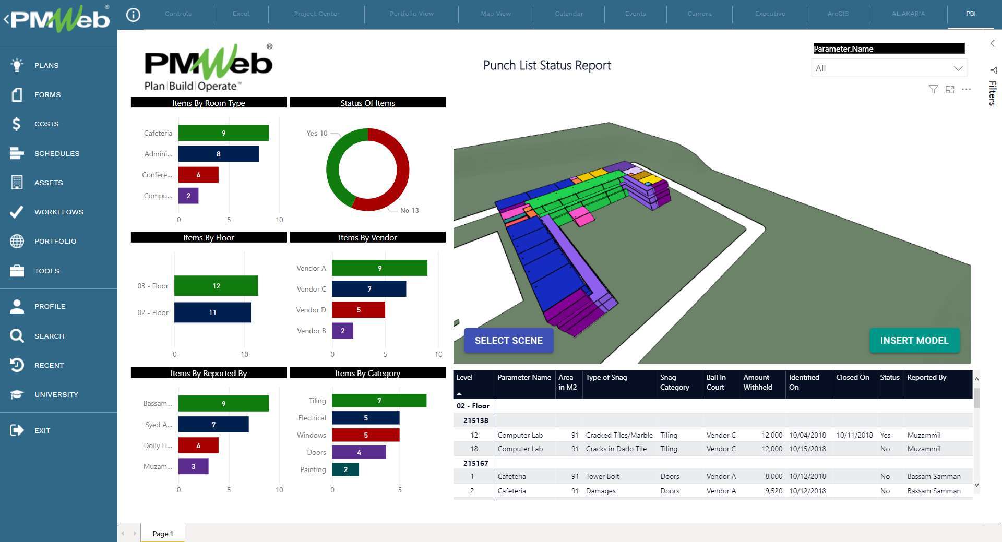
Task: Switch to the Map View tab
Action: point(496,14)
